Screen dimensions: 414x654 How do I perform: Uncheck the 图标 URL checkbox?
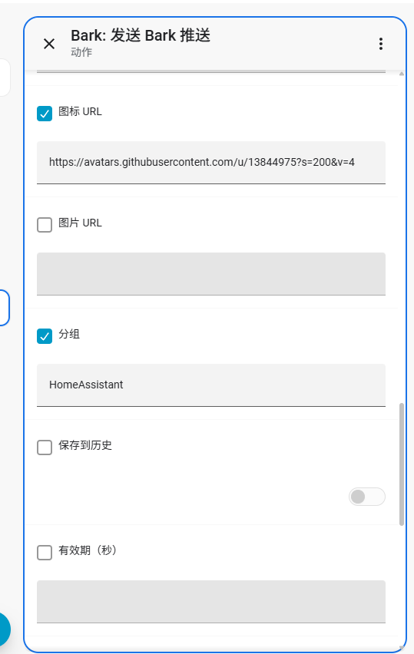(x=45, y=114)
